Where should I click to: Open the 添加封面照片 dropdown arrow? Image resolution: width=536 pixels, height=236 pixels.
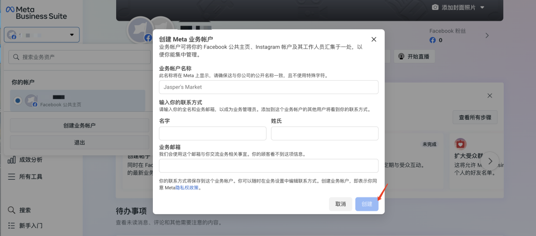[482, 7]
